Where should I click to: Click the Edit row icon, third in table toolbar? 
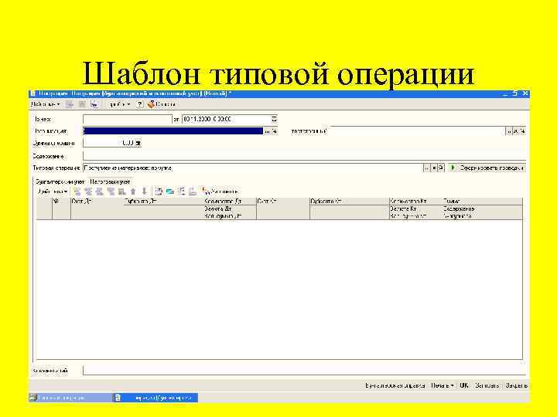100,192
